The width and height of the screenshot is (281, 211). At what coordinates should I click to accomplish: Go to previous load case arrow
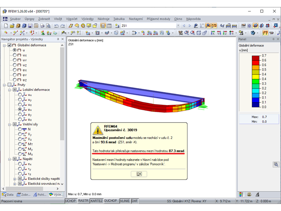click(x=184, y=26)
